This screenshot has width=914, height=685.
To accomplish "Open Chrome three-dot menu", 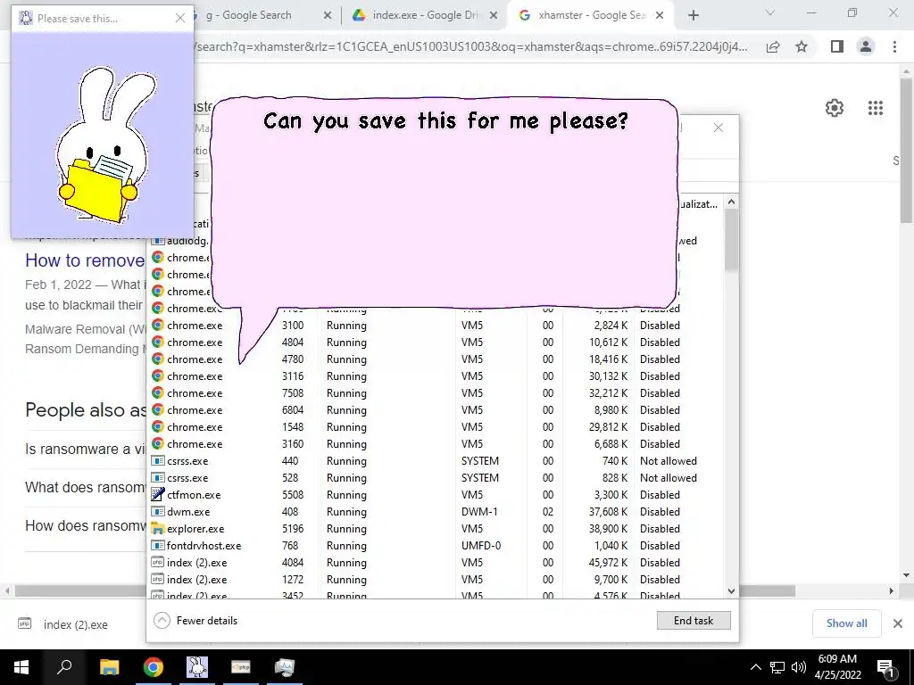I will (894, 46).
